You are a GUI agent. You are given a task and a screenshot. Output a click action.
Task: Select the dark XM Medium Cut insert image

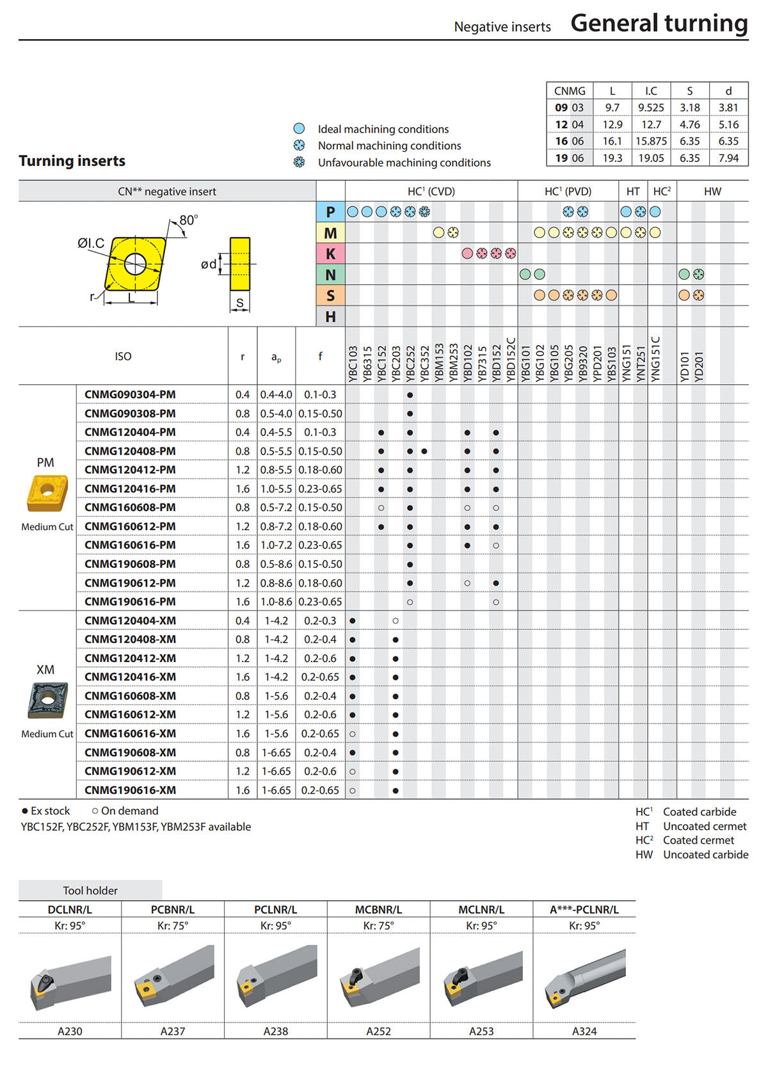click(47, 700)
